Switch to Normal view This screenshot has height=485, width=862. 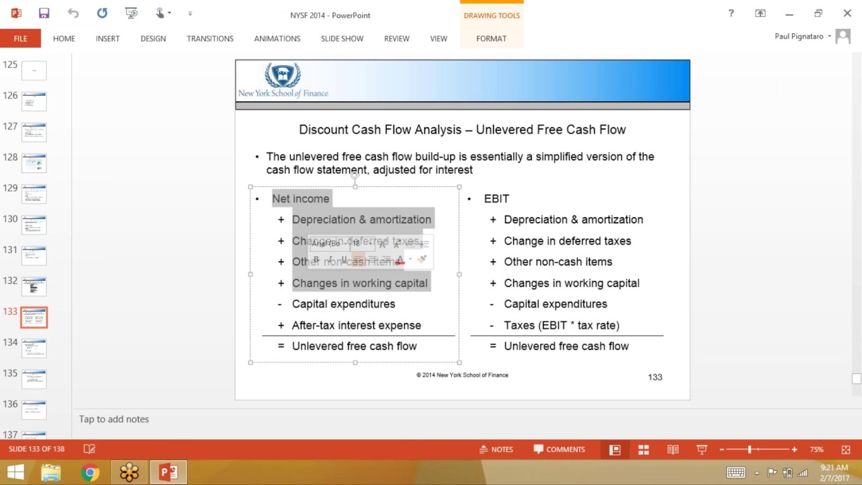coord(615,449)
